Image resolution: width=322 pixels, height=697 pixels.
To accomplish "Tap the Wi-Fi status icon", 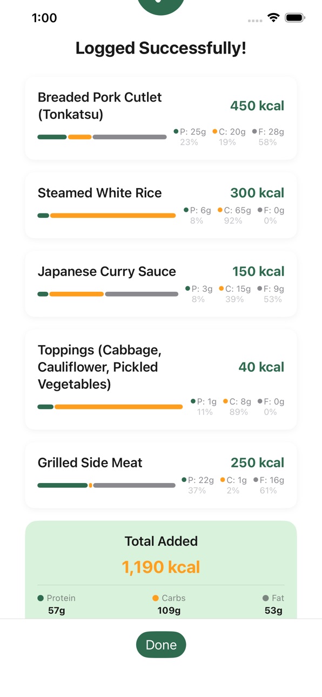I will (273, 18).
